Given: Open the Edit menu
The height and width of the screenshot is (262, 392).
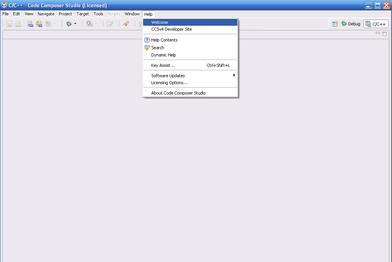Looking at the screenshot, I should coord(17,14).
